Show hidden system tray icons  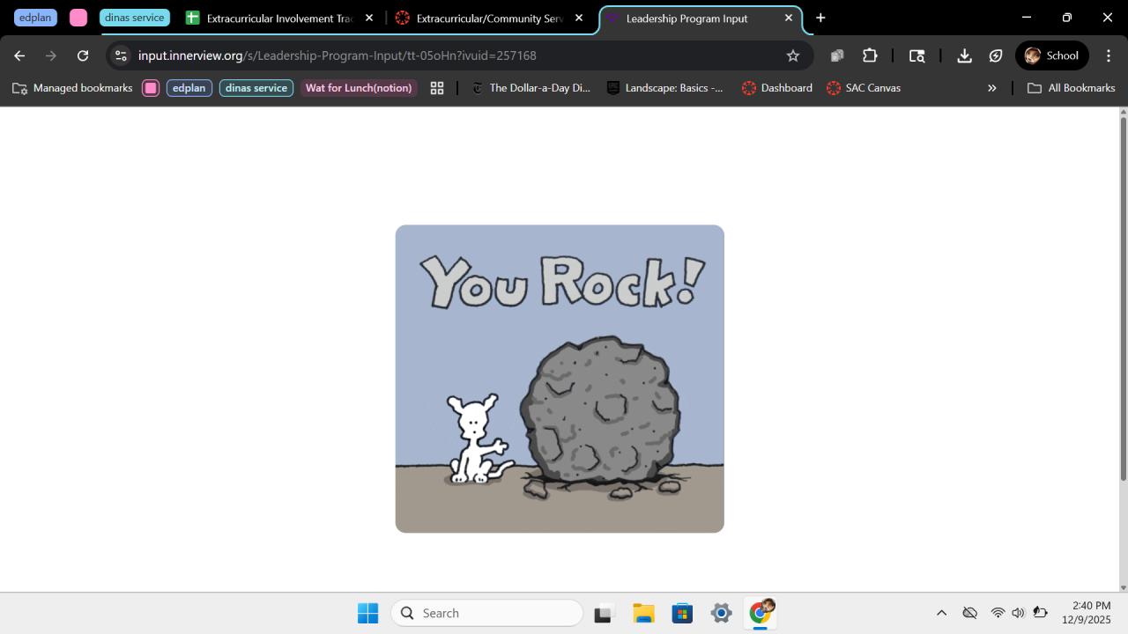coord(941,613)
